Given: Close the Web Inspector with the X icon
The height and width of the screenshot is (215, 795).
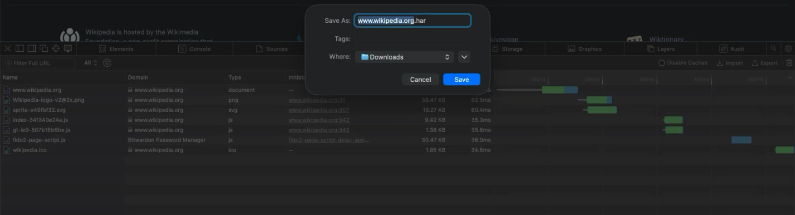Looking at the screenshot, I should (8, 49).
